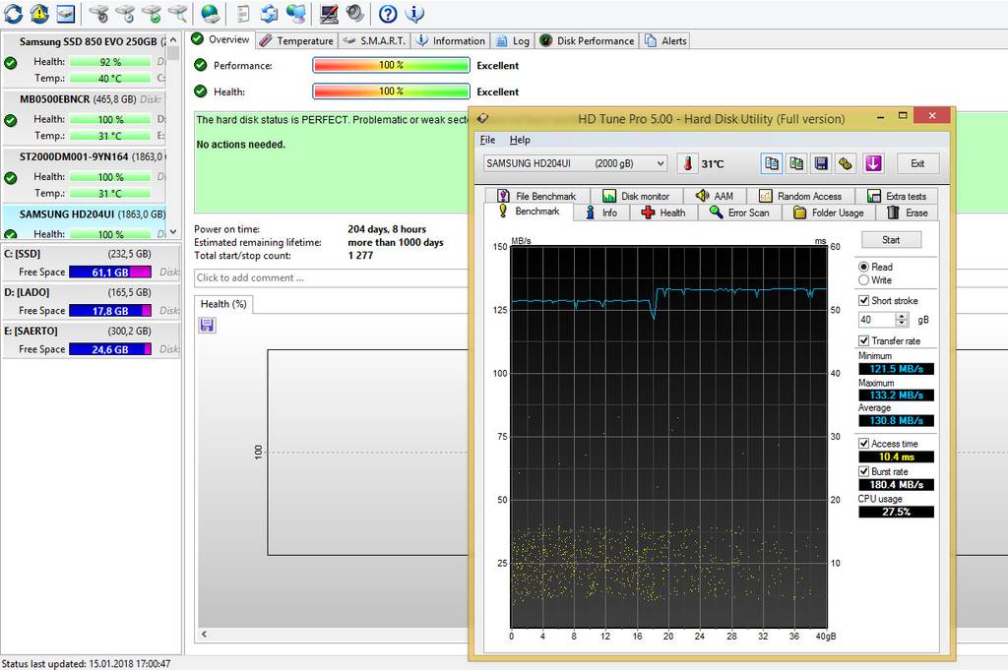This screenshot has height=670, width=1008.
Task: Click the HD Tune temperature thermometer icon
Action: click(x=686, y=163)
